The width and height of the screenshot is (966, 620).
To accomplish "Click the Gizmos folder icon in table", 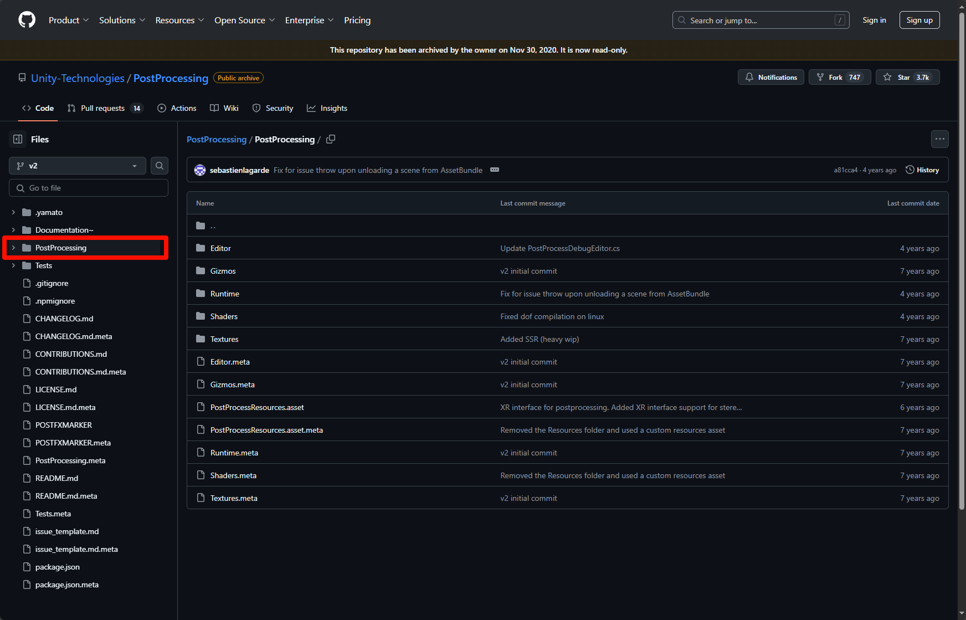I will click(201, 271).
